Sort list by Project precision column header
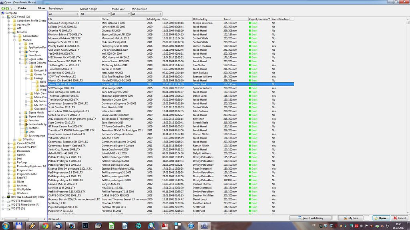 pos(259,19)
